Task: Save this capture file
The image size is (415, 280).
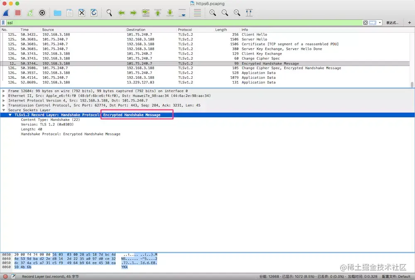Action: pyautogui.click(x=70, y=13)
